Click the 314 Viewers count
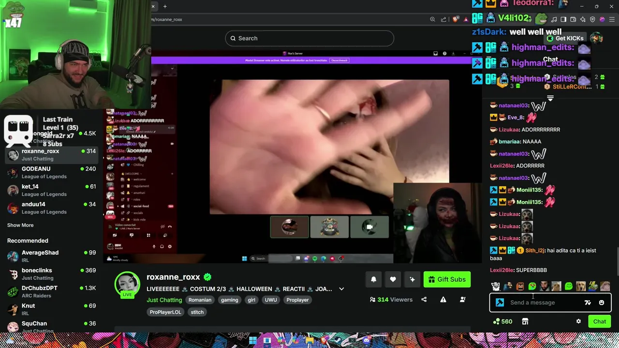Image resolution: width=619 pixels, height=348 pixels. click(391, 300)
